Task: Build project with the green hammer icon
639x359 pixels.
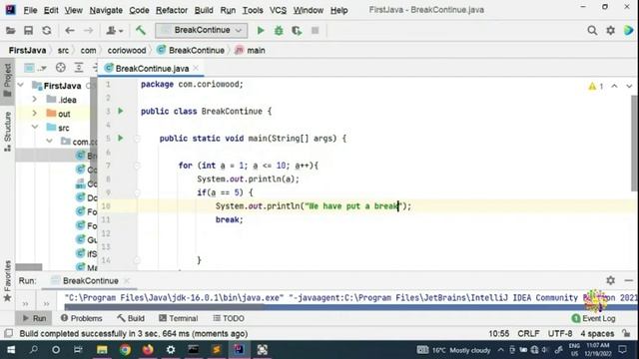Action: tap(141, 31)
